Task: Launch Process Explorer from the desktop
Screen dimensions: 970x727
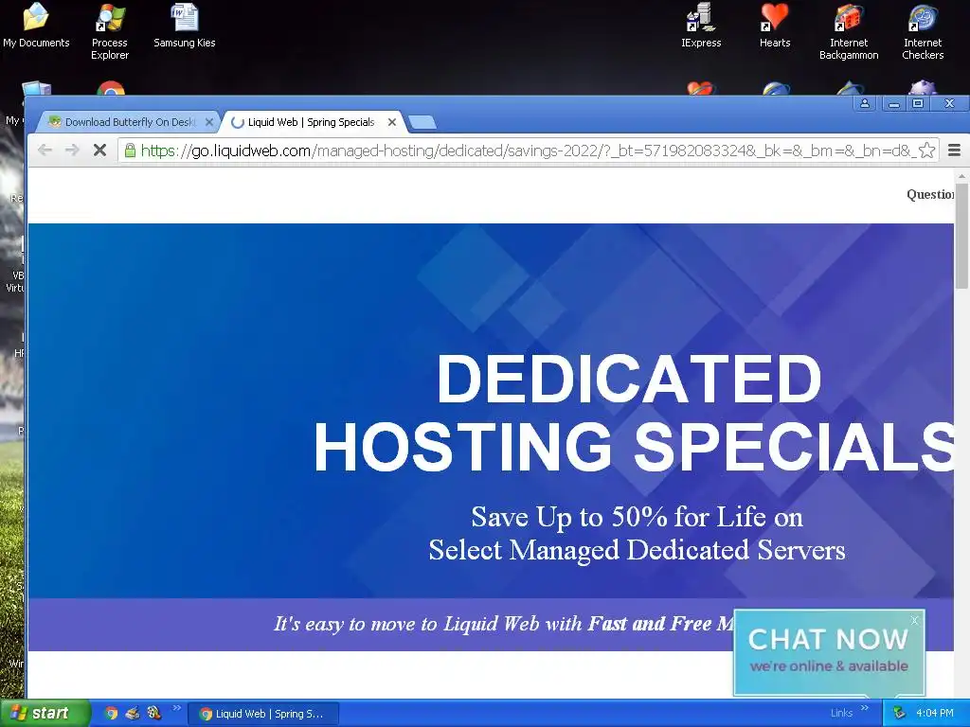Action: pyautogui.click(x=110, y=31)
